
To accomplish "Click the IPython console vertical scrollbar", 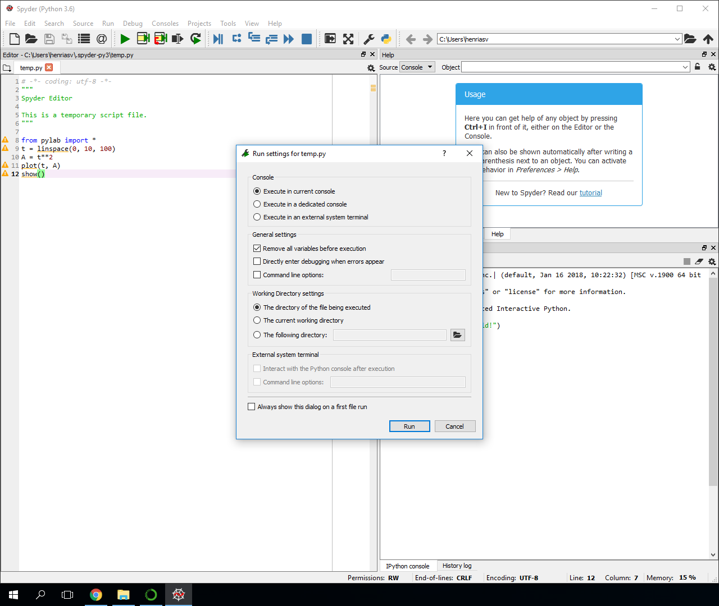I will click(x=713, y=382).
